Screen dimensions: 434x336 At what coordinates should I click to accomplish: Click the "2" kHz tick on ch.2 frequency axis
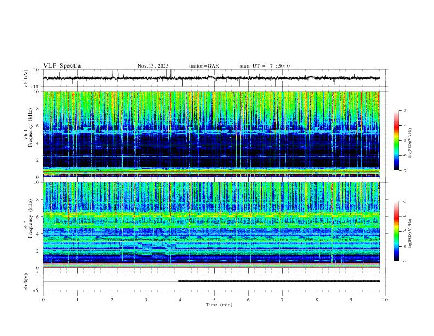click(38, 251)
